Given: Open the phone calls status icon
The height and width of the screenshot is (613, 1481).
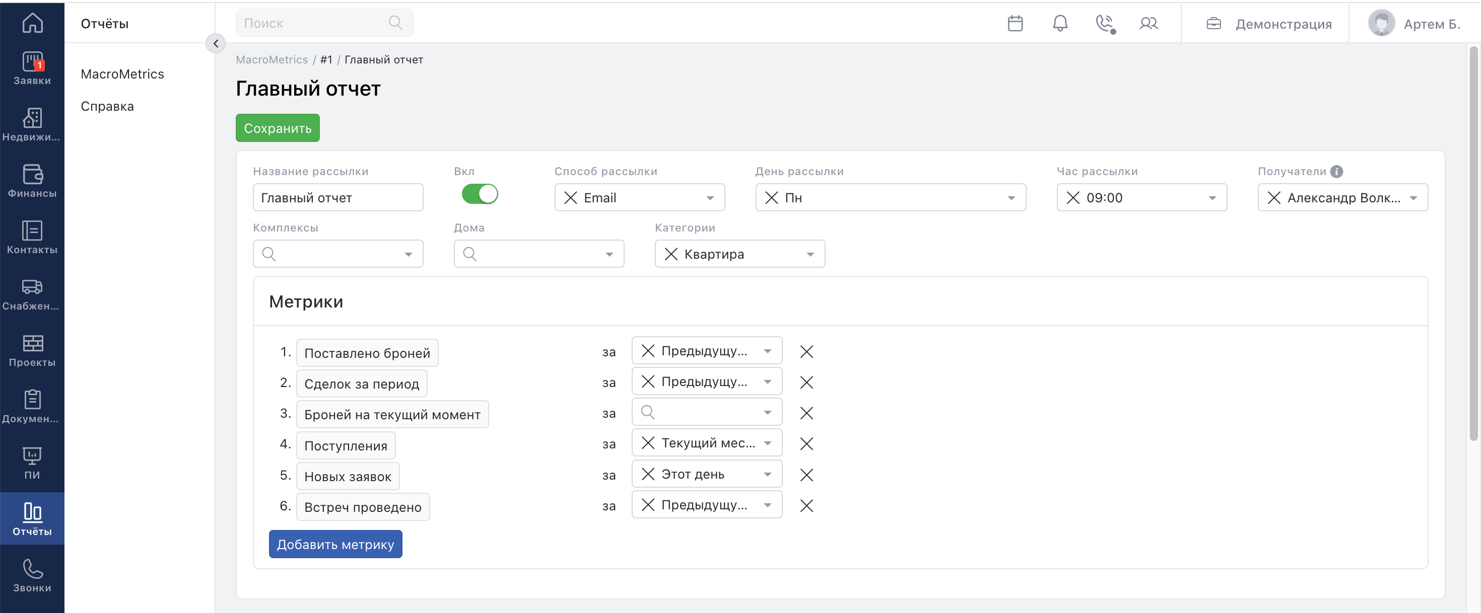Looking at the screenshot, I should click(x=1105, y=24).
